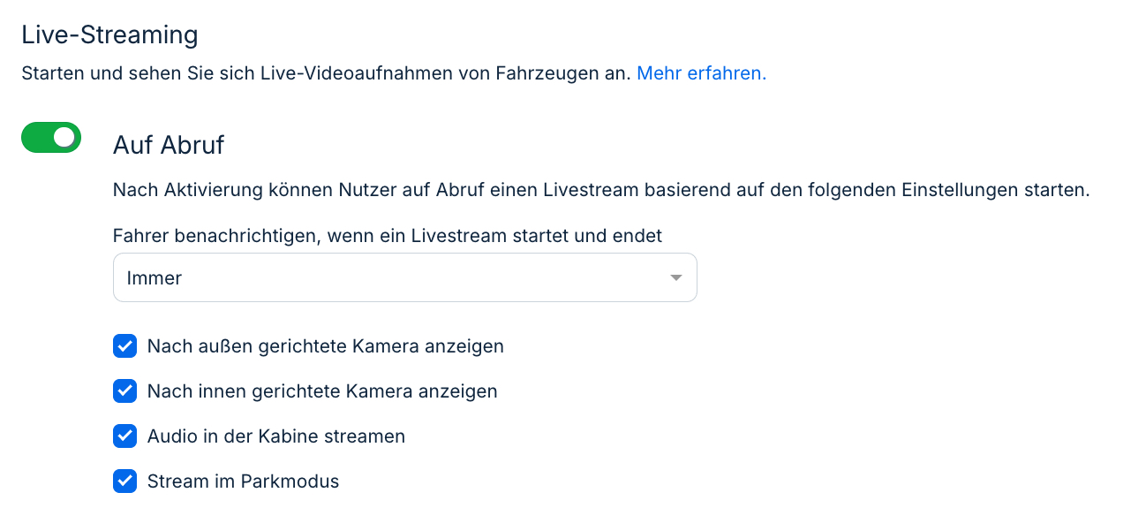Image resolution: width=1146 pixels, height=523 pixels.
Task: Disable the Auf Abruf live-streaming toggle
Action: [x=50, y=137]
